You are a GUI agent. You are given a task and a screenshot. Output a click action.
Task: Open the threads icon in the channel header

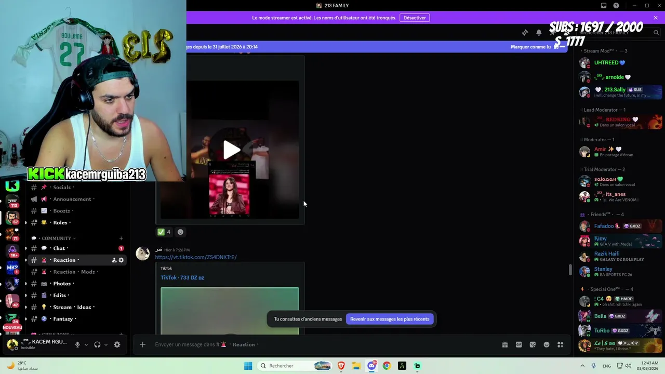point(525,32)
